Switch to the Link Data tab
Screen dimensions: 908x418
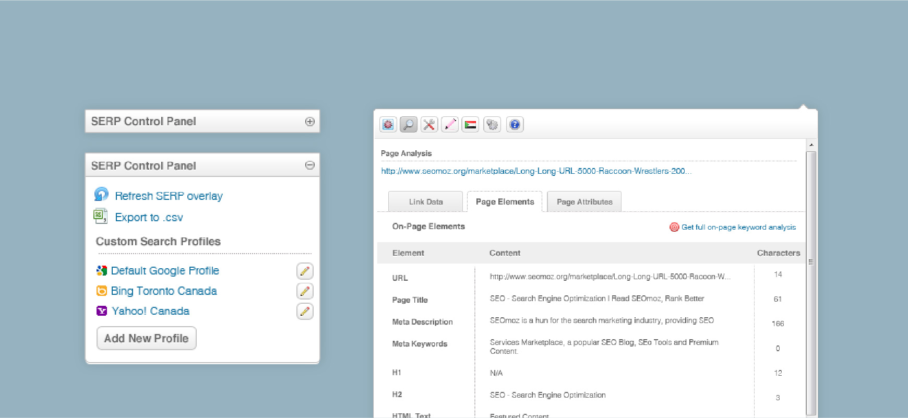[x=426, y=202]
